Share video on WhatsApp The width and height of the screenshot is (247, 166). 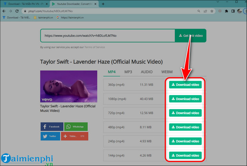pyautogui.click(x=76, y=126)
